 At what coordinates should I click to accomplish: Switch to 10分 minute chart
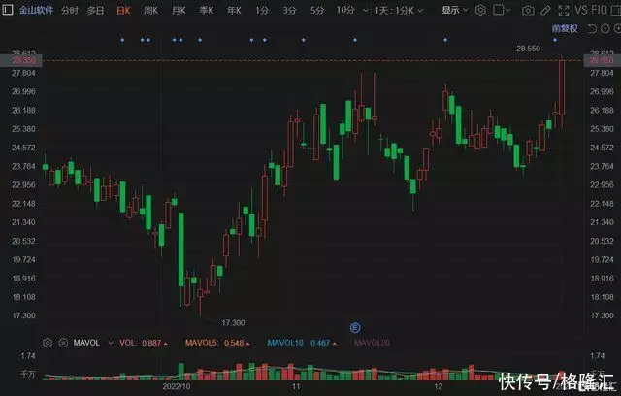click(x=345, y=11)
